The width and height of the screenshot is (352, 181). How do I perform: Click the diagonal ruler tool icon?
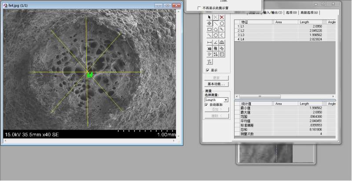[222, 48]
